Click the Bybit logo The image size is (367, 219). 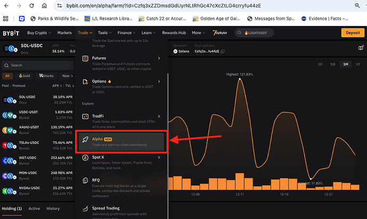tap(11, 33)
